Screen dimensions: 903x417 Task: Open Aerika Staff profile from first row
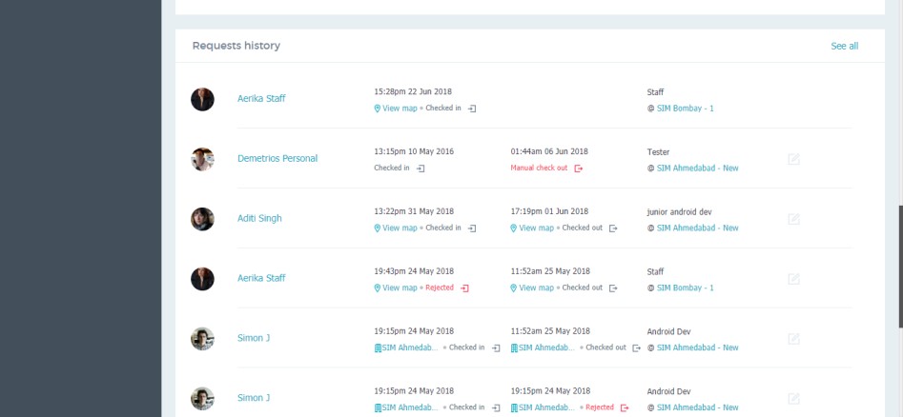point(261,99)
